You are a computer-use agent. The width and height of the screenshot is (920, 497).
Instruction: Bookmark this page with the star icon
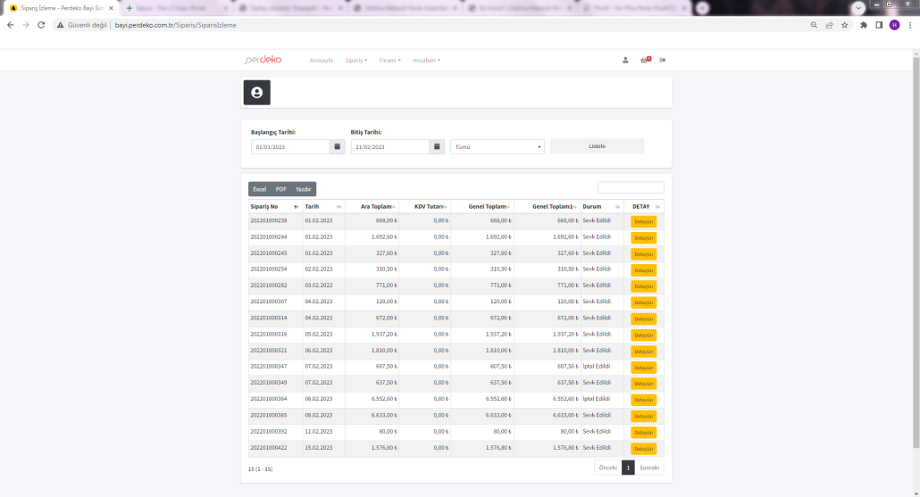tap(844, 25)
